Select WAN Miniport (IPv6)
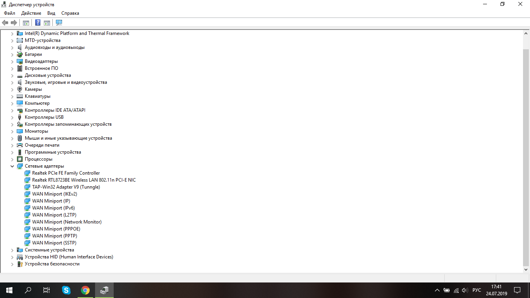This screenshot has height=298, width=530. (54, 208)
